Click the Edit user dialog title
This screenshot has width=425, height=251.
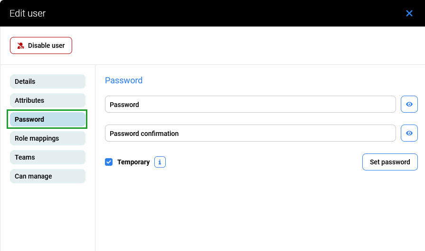(x=28, y=13)
